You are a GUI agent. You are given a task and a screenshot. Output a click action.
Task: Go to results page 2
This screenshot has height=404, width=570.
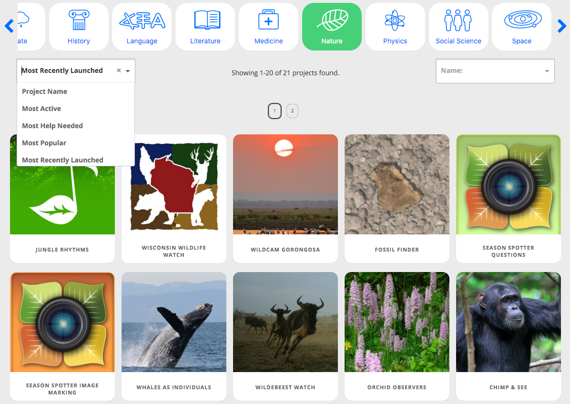tap(292, 111)
